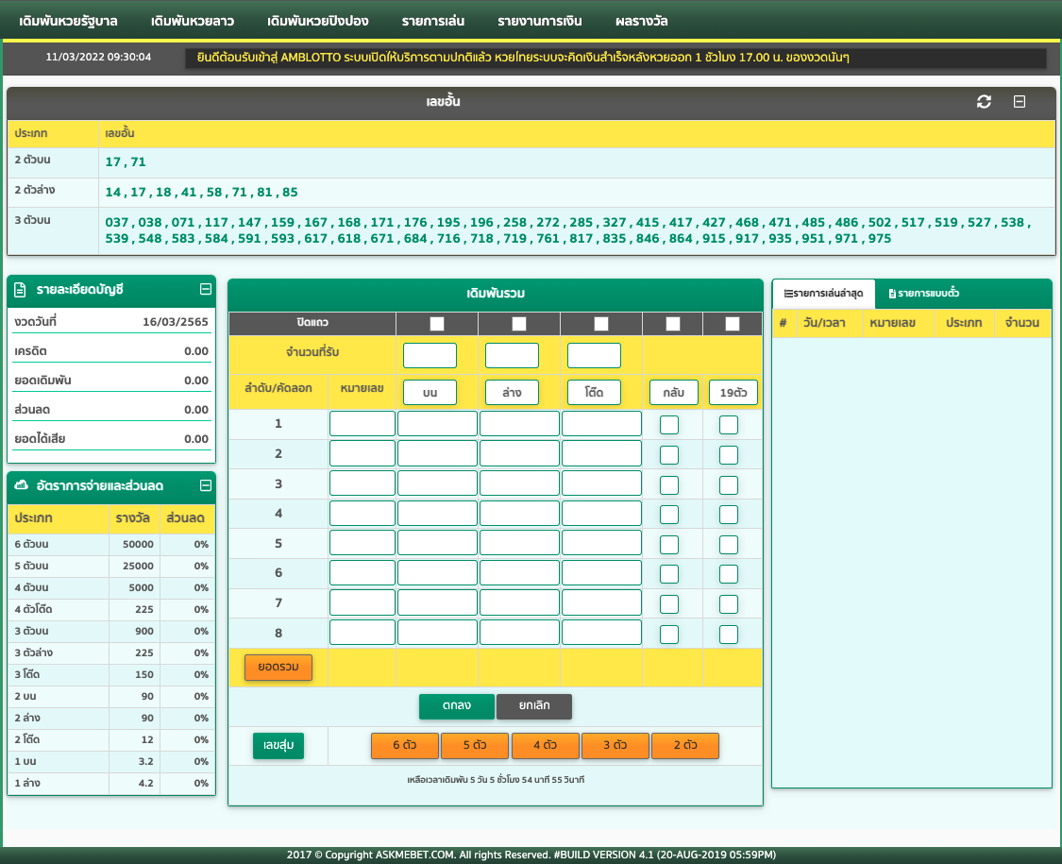This screenshot has height=864, width=1062.
Task: Click the green ตกลง button
Action: point(457,706)
